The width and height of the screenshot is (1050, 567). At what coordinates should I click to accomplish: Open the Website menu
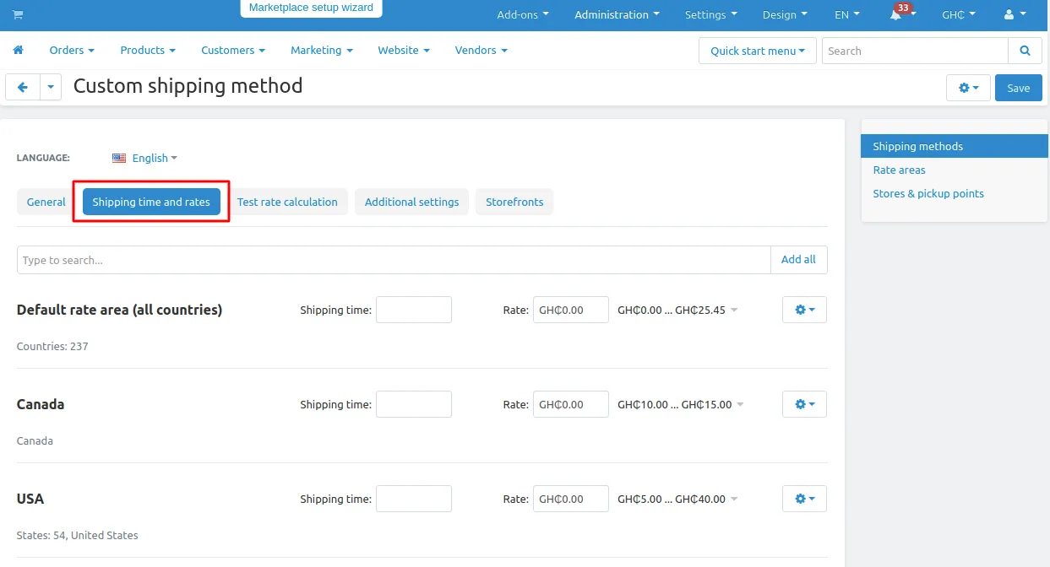(x=404, y=50)
